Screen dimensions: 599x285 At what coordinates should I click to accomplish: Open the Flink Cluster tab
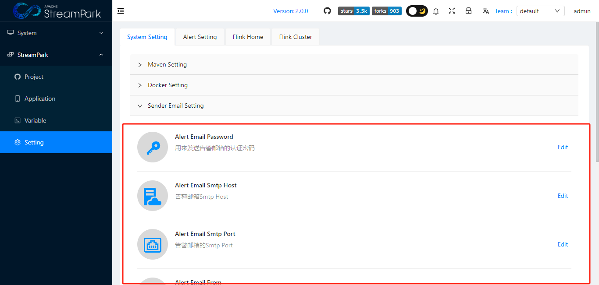point(295,37)
